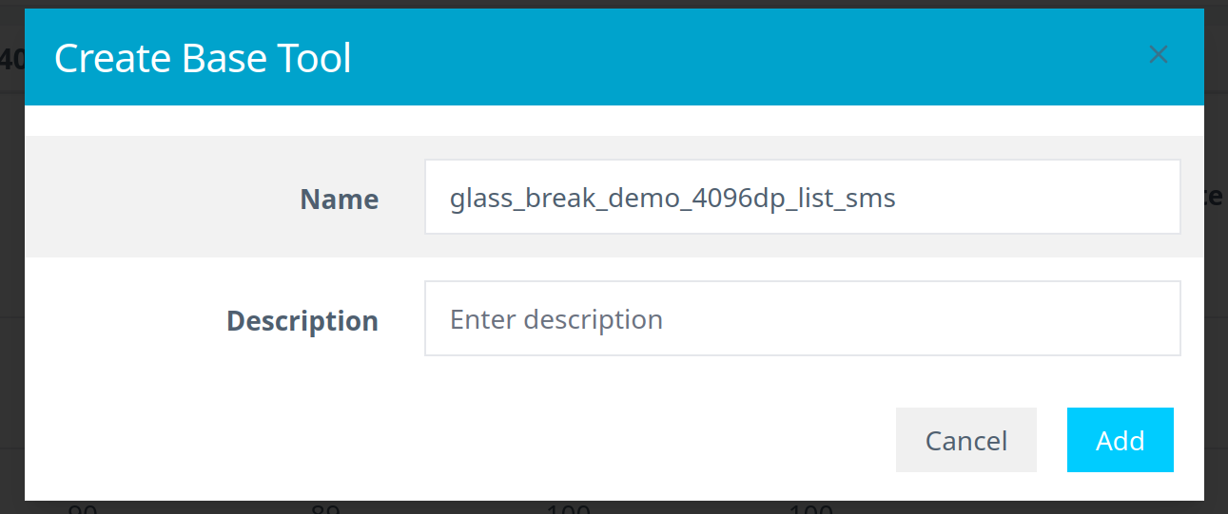Screen dimensions: 1228x514
Task: Close the Create Base Tool dialog with X
Action: coord(1158,55)
